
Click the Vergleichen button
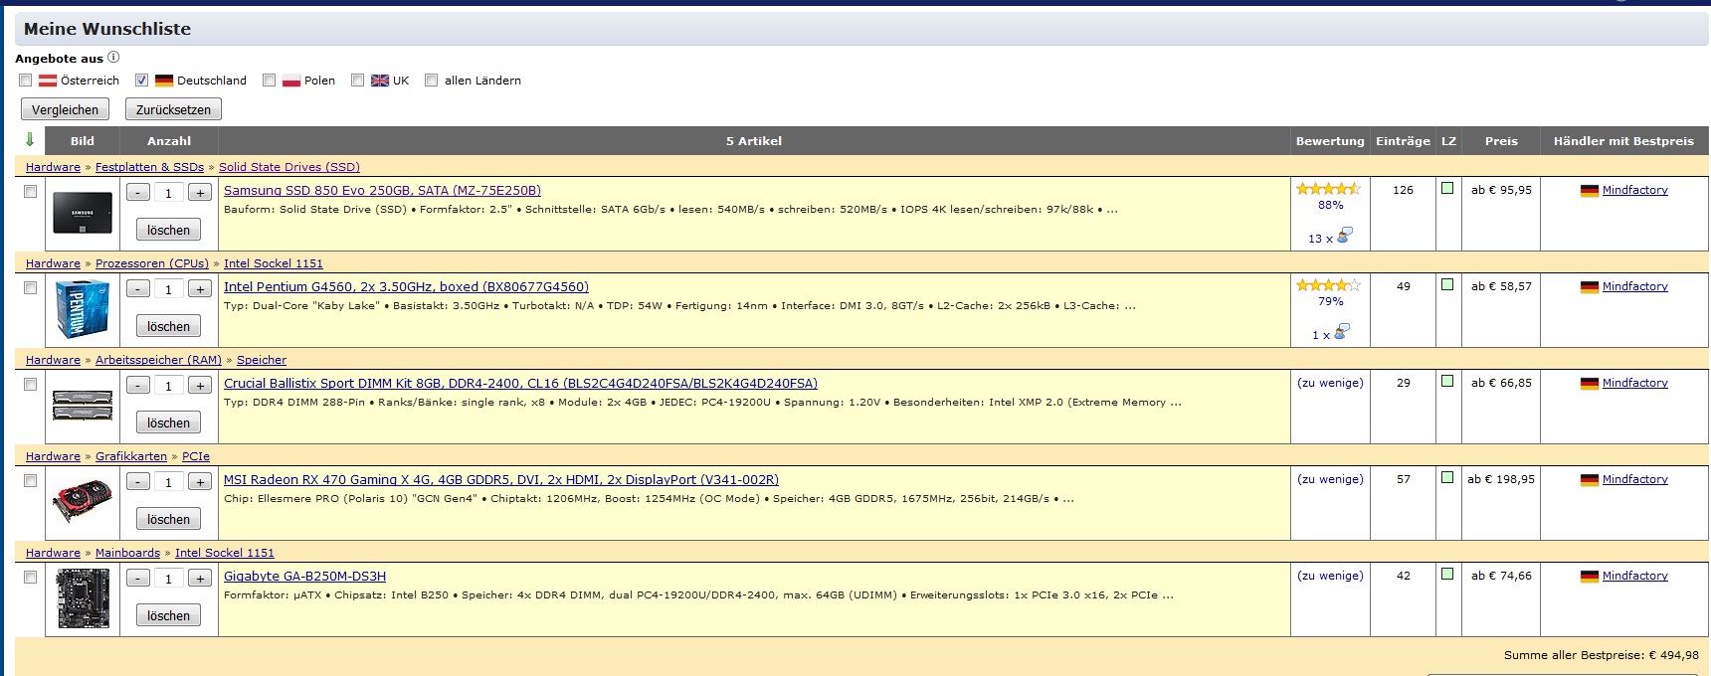pyautogui.click(x=65, y=109)
